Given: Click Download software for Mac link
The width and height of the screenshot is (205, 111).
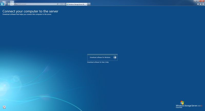Looking at the screenshot, I should 96,62.
